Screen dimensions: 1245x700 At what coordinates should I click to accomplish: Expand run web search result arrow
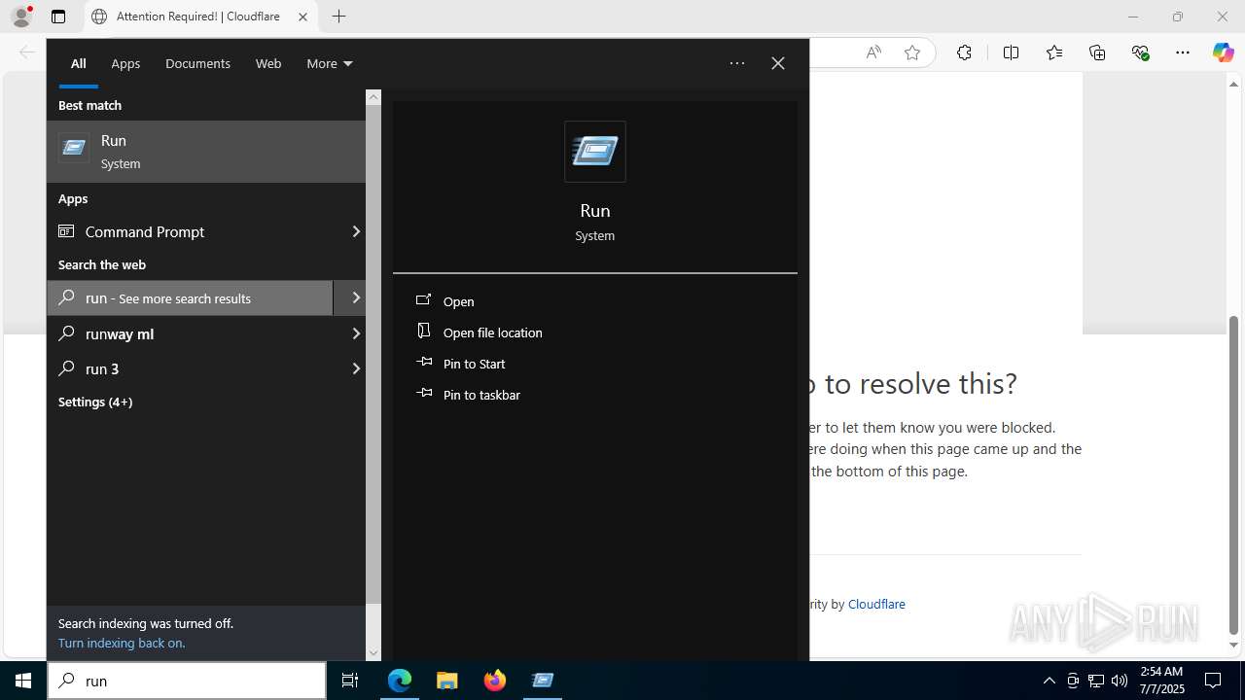355,297
